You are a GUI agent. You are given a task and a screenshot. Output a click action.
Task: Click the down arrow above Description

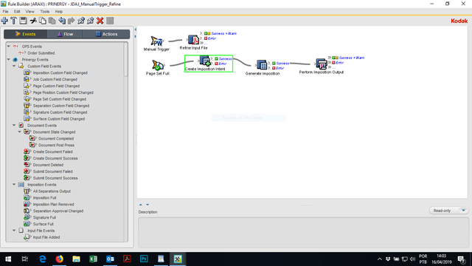[147, 205]
